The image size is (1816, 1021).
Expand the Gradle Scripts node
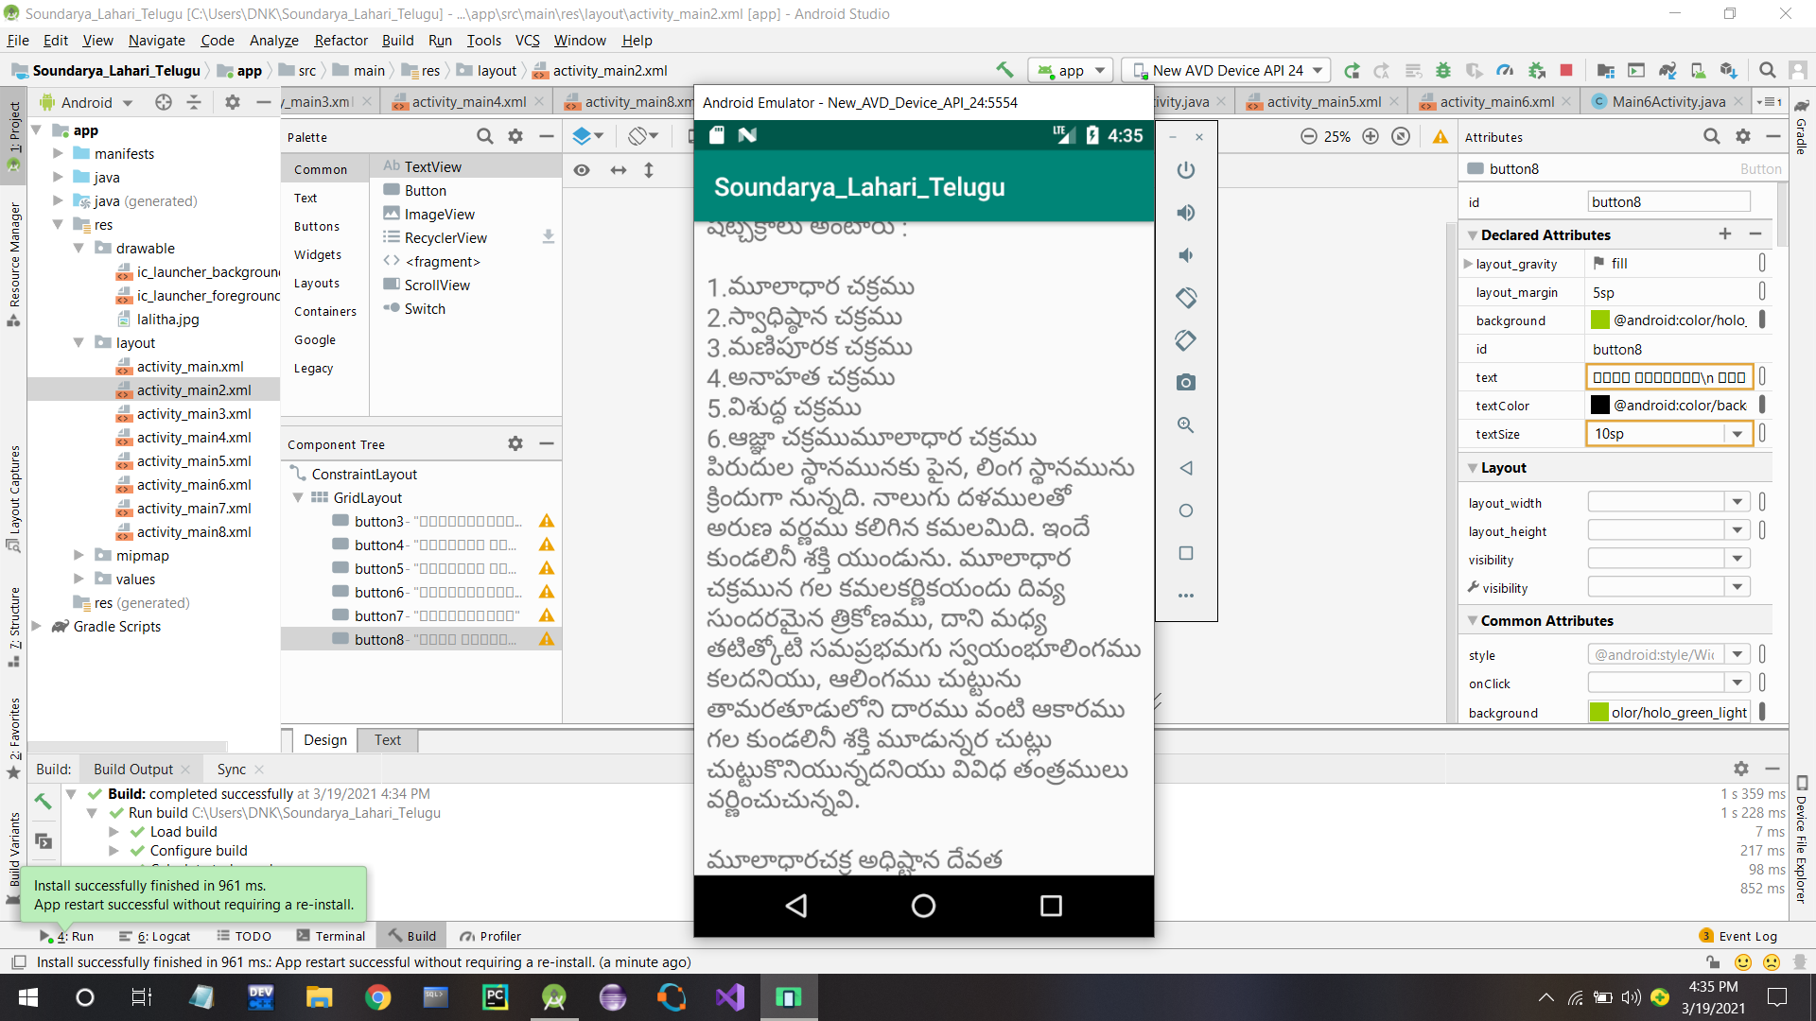(x=37, y=627)
